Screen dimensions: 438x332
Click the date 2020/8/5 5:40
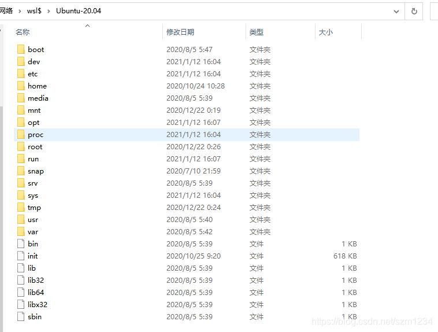click(x=190, y=220)
